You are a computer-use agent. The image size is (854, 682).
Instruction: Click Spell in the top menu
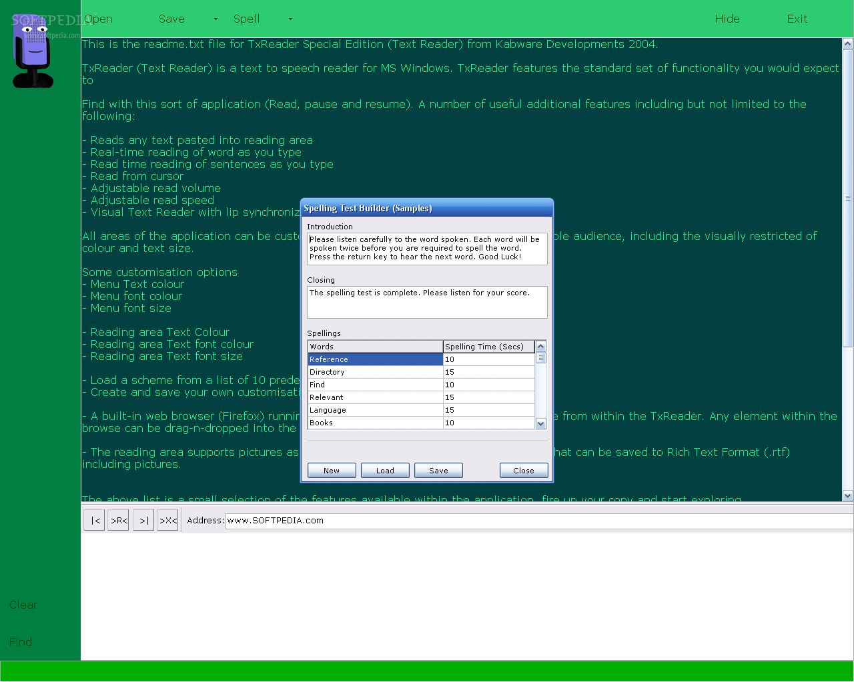tap(246, 19)
